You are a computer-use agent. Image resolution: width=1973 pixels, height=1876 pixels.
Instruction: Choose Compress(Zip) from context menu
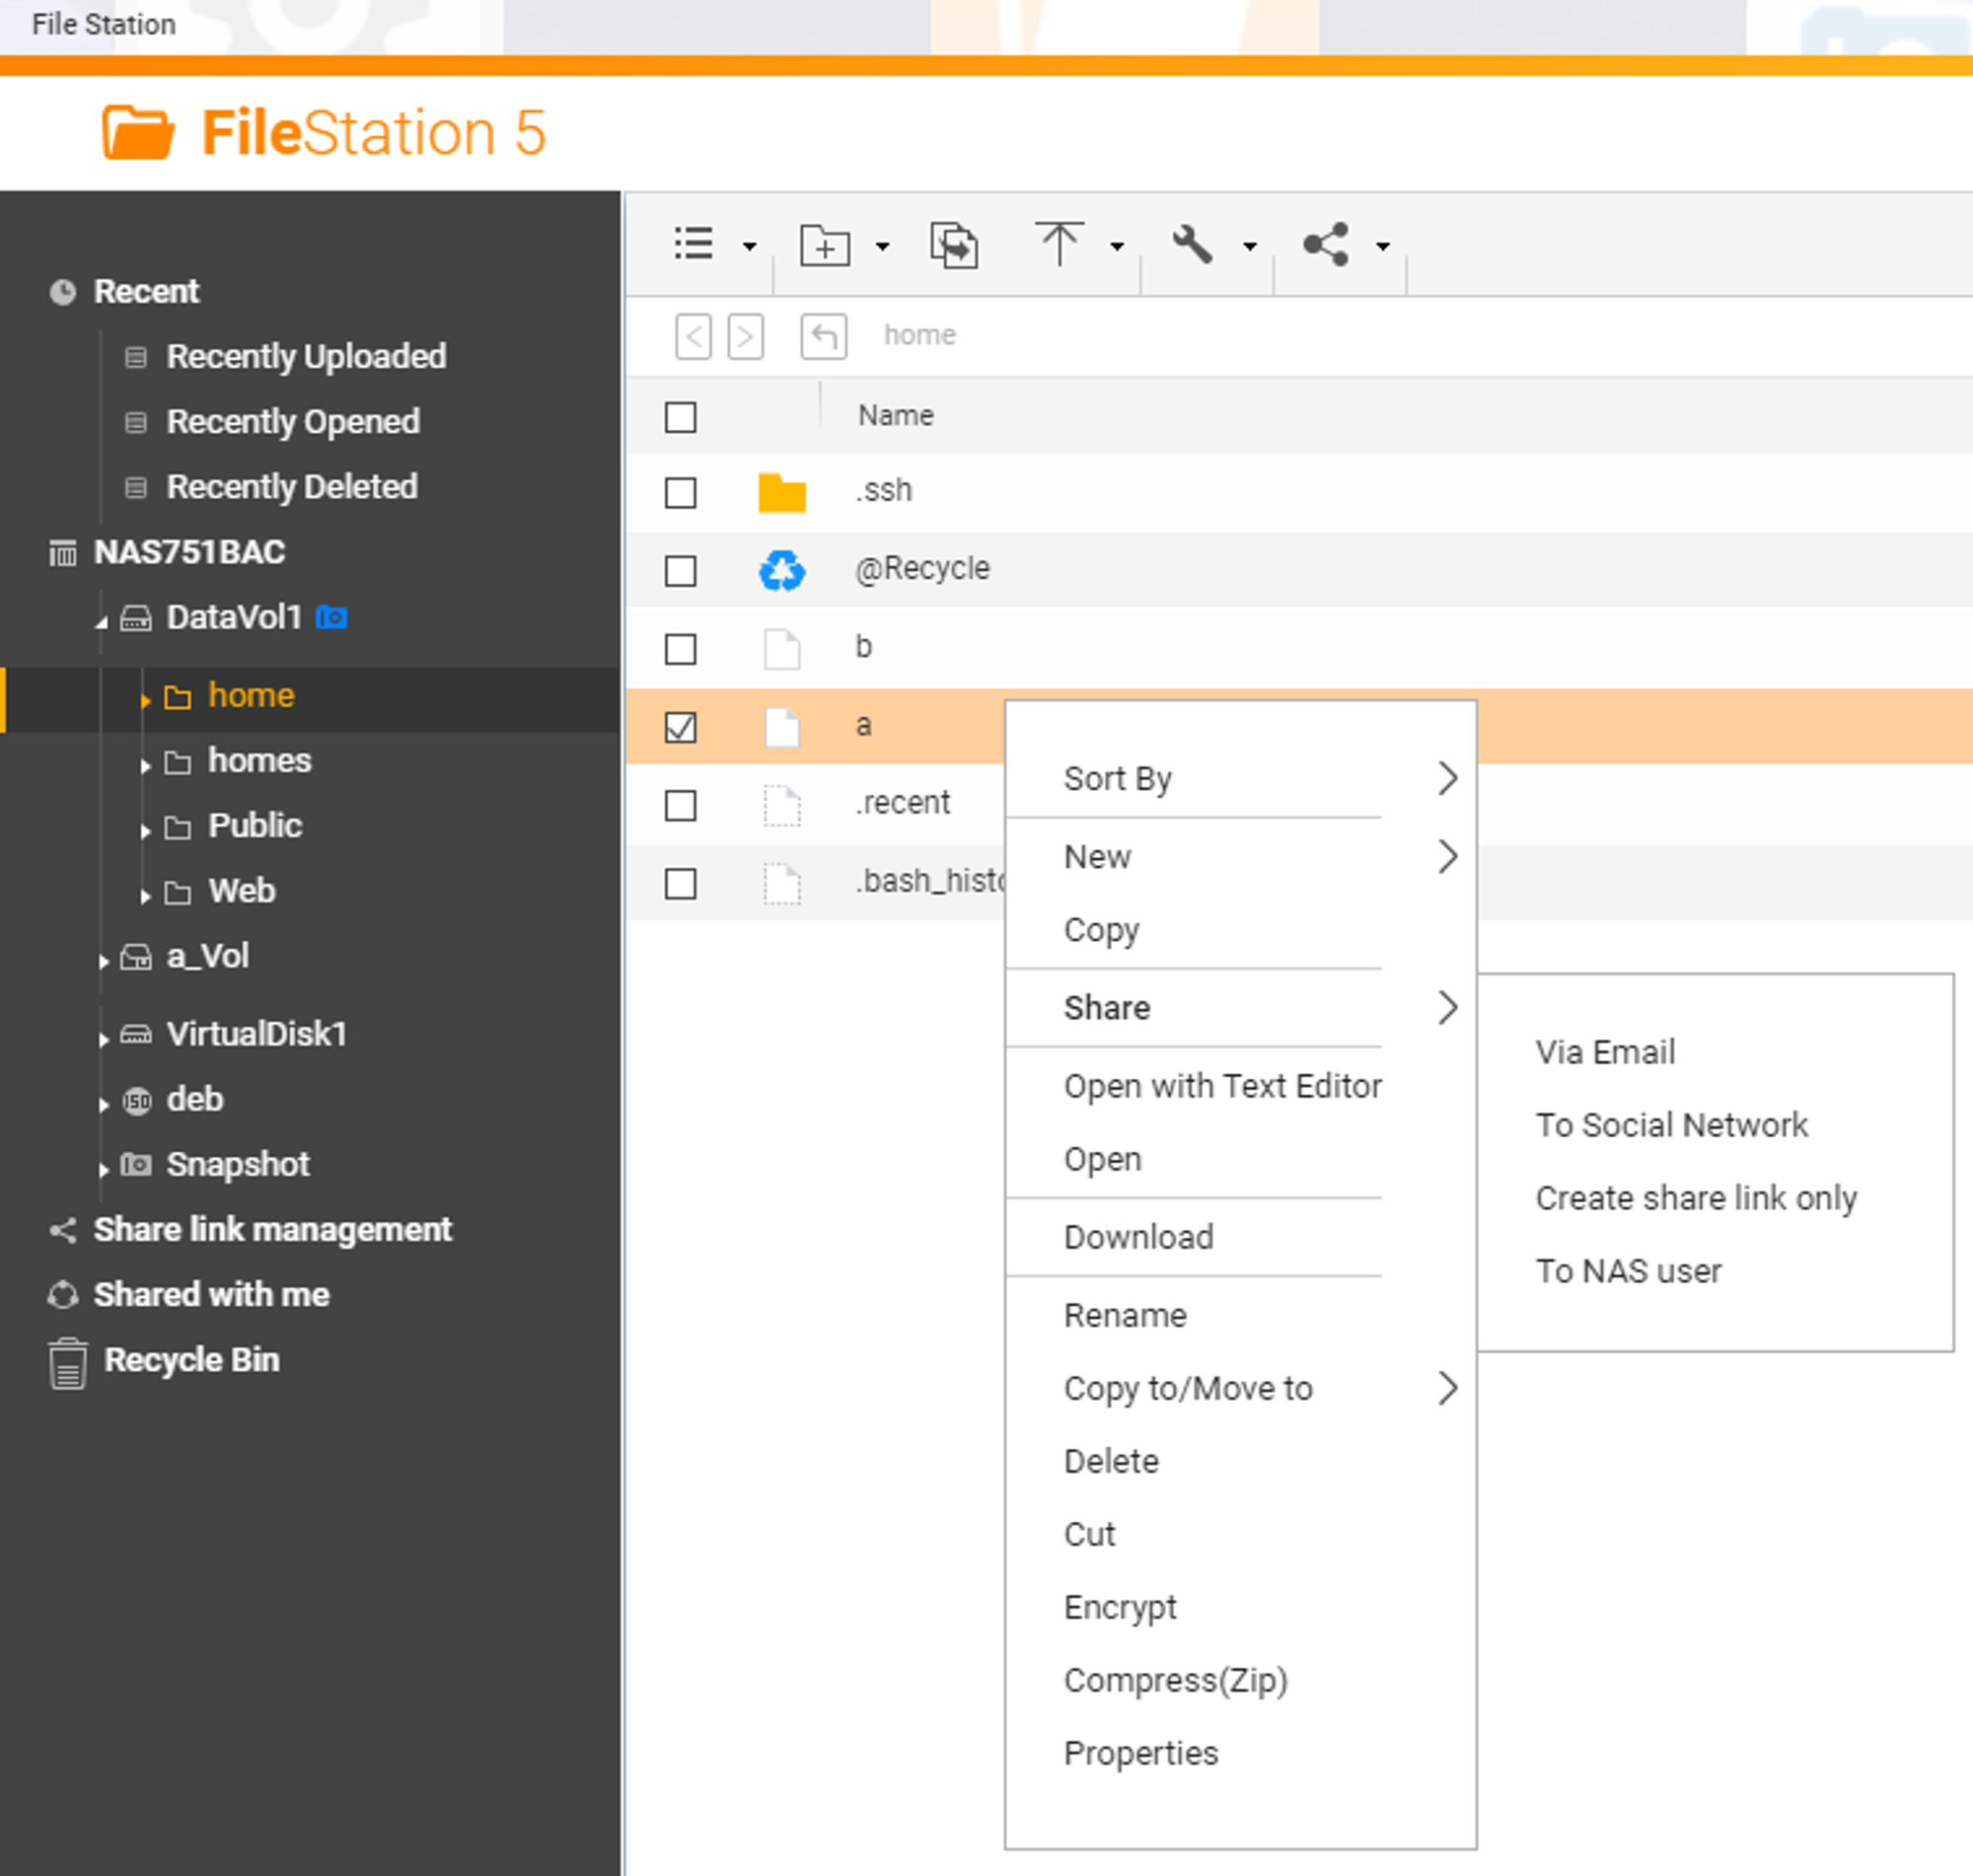pyautogui.click(x=1176, y=1680)
